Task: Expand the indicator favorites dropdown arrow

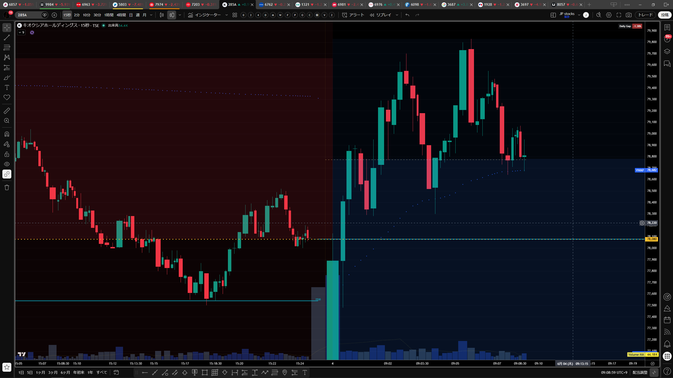Action: coord(227,15)
